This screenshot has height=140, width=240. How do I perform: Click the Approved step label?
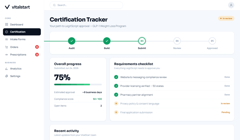tap(212, 48)
